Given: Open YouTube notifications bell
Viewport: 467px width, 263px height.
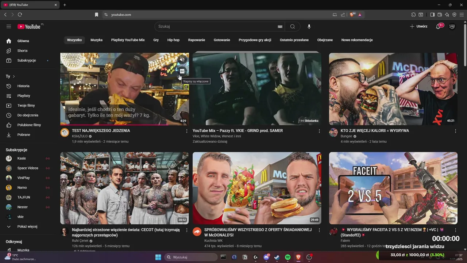Looking at the screenshot, I should click(438, 26).
